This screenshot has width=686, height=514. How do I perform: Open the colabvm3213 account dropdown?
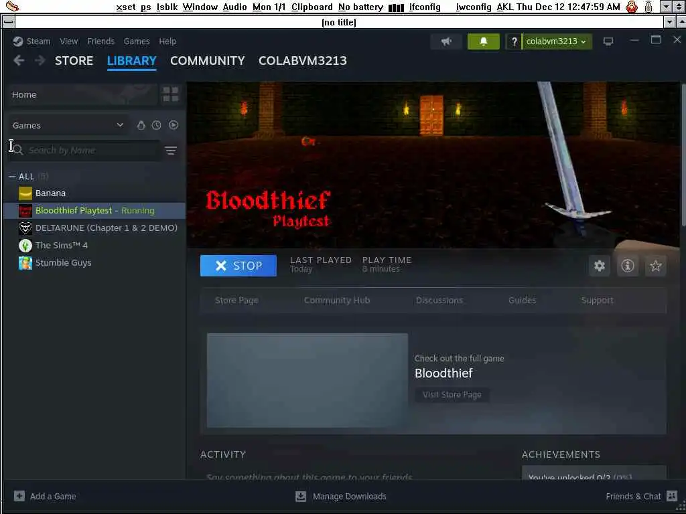coord(557,41)
